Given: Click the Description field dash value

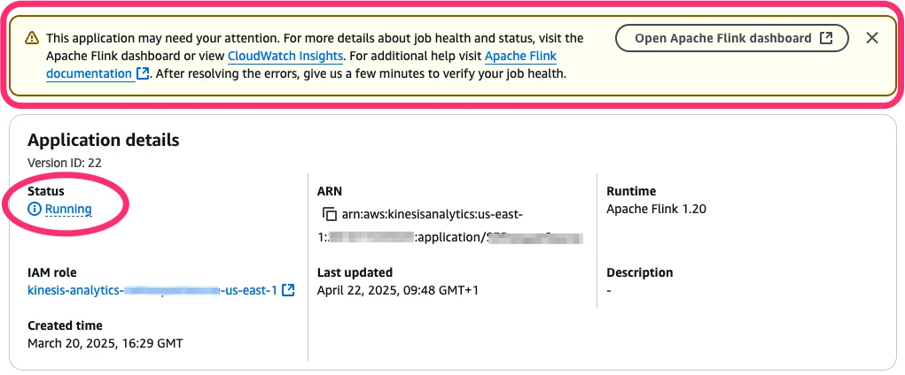Looking at the screenshot, I should coord(609,290).
